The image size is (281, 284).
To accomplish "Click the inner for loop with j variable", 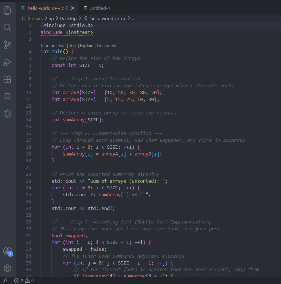I will tap(118, 263).
